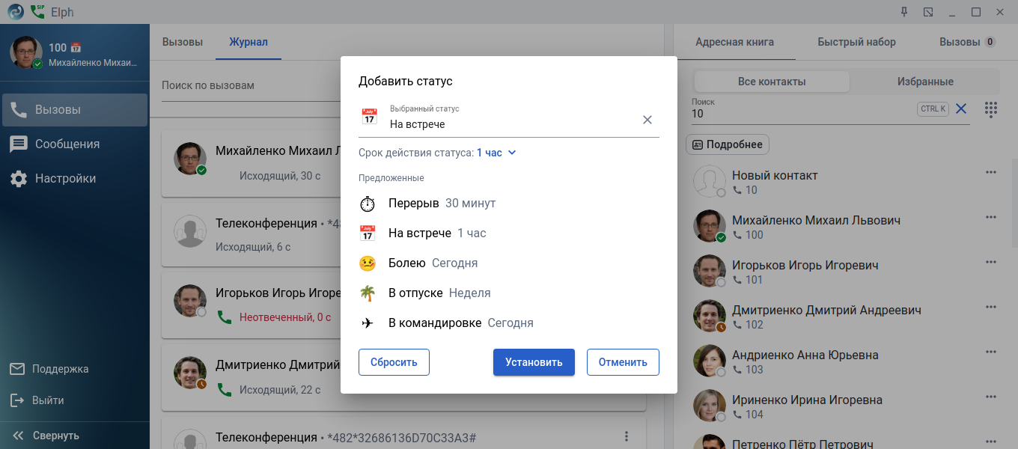
Task: Click the SIP phone status icon
Action: (37, 12)
